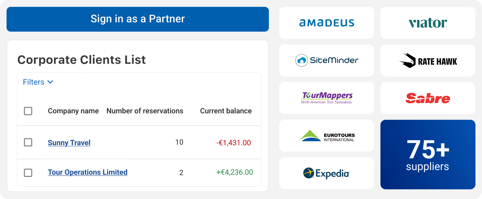This screenshot has width=482, height=199.
Task: Click Sign in as a Partner button
Action: (138, 19)
